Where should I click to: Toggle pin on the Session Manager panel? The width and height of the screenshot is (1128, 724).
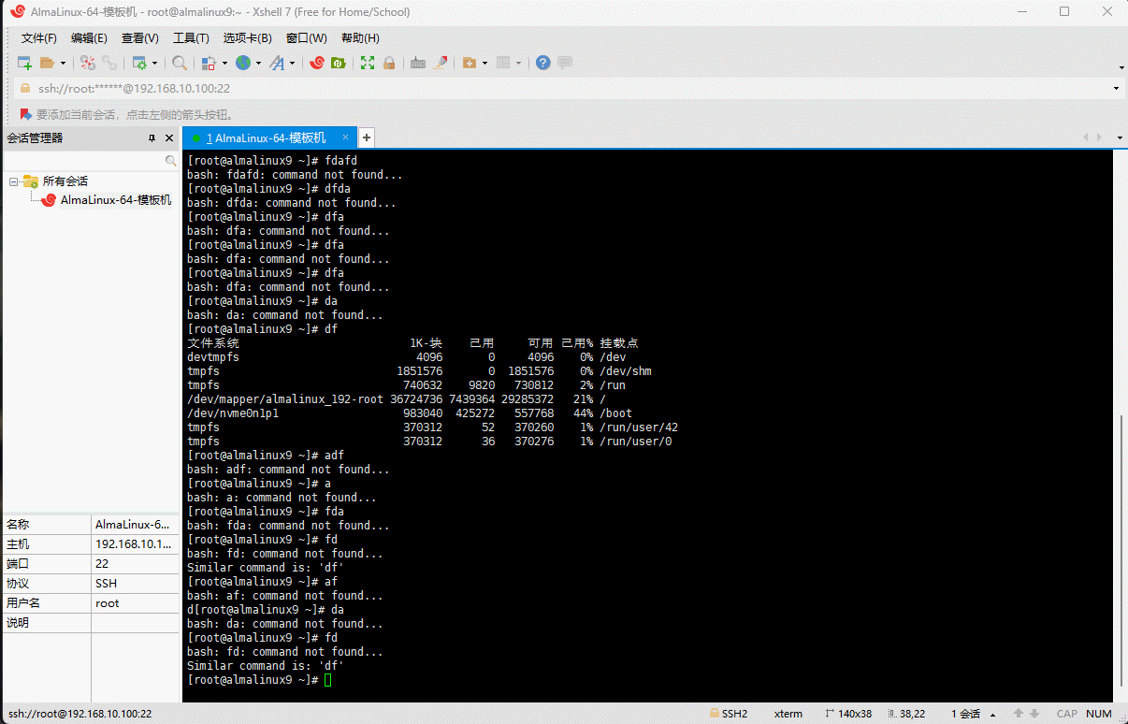click(x=152, y=138)
